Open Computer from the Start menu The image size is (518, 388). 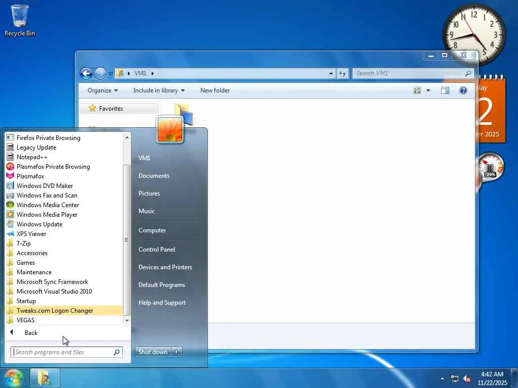(x=152, y=230)
